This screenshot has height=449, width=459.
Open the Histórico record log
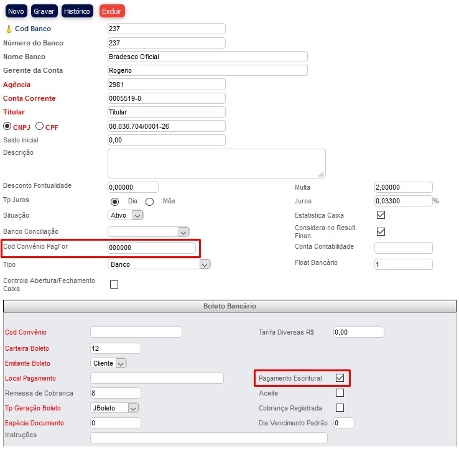coord(78,11)
